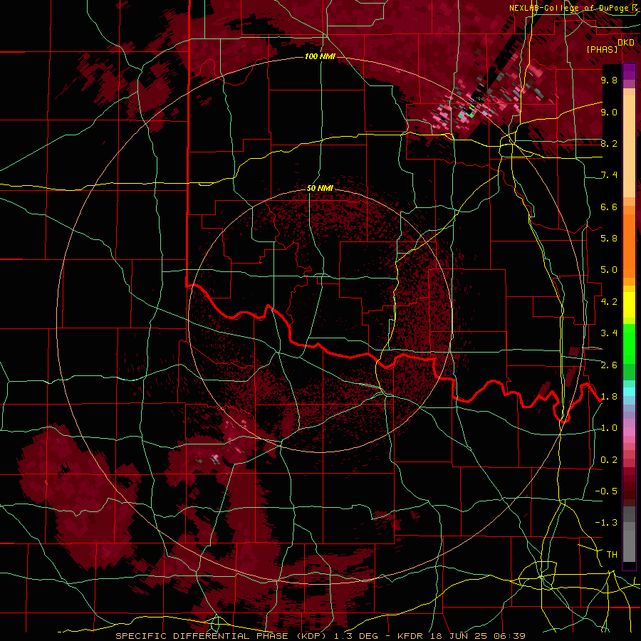The width and height of the screenshot is (641, 641).
Task: Select the 5.8 value on the color scale
Action: point(609,239)
